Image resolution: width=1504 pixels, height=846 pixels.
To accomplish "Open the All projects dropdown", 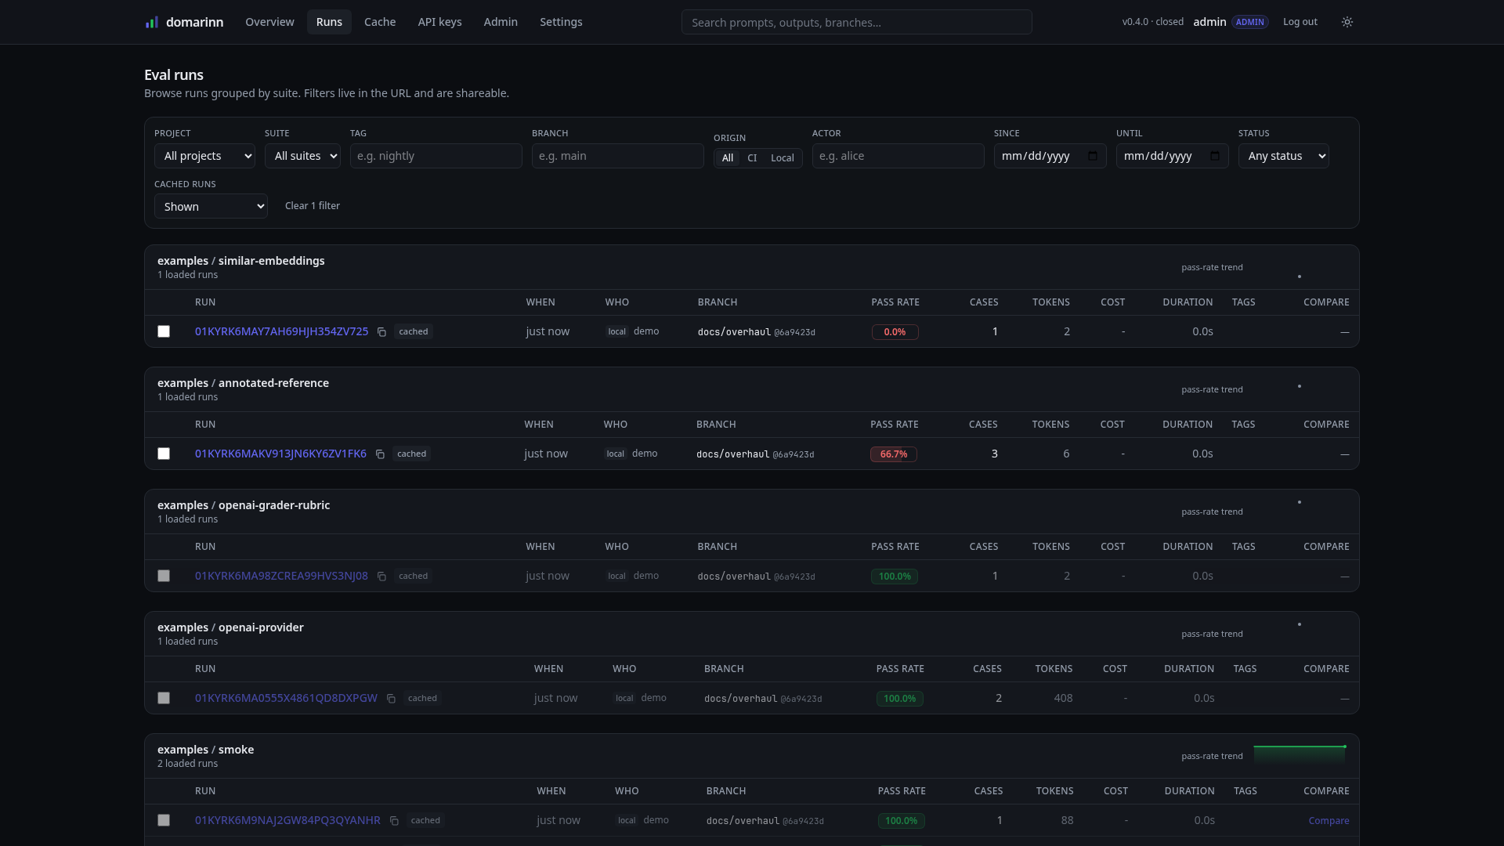I will [204, 156].
